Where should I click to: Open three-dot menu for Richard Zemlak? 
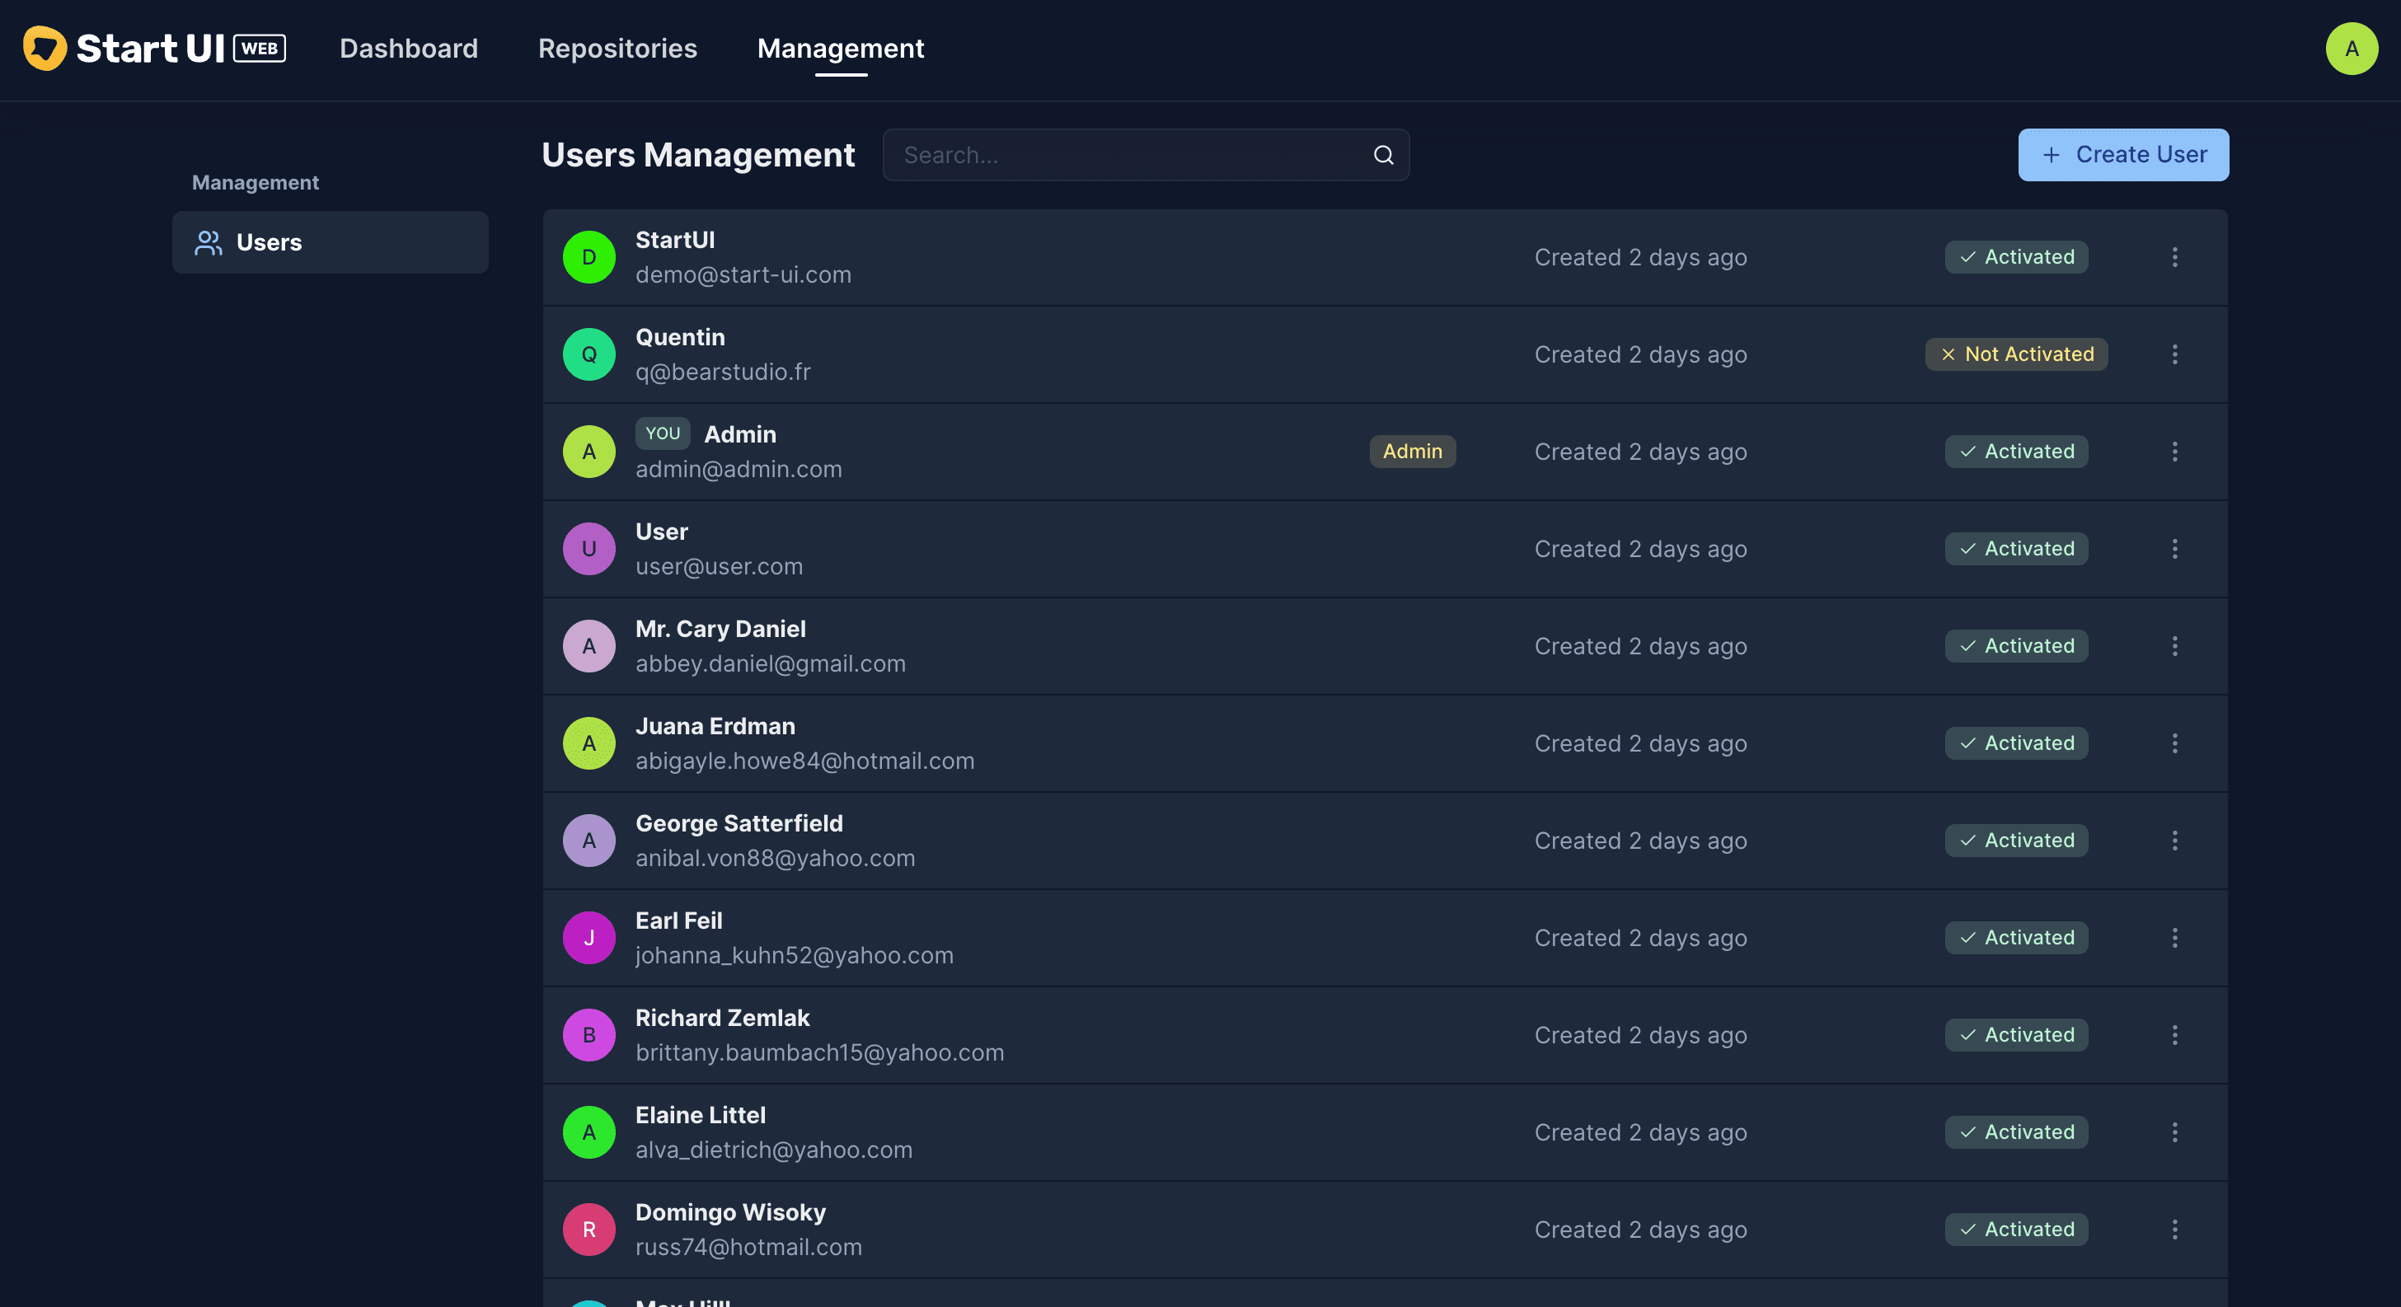pyautogui.click(x=2174, y=1035)
